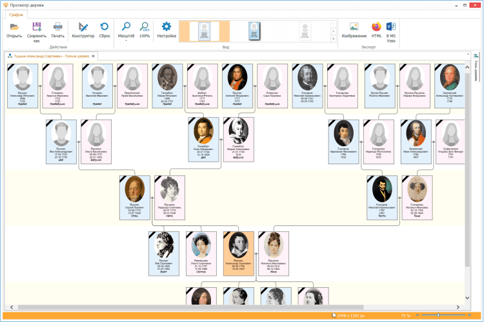
Task: Launch the Конструктор tool
Action: click(x=83, y=30)
